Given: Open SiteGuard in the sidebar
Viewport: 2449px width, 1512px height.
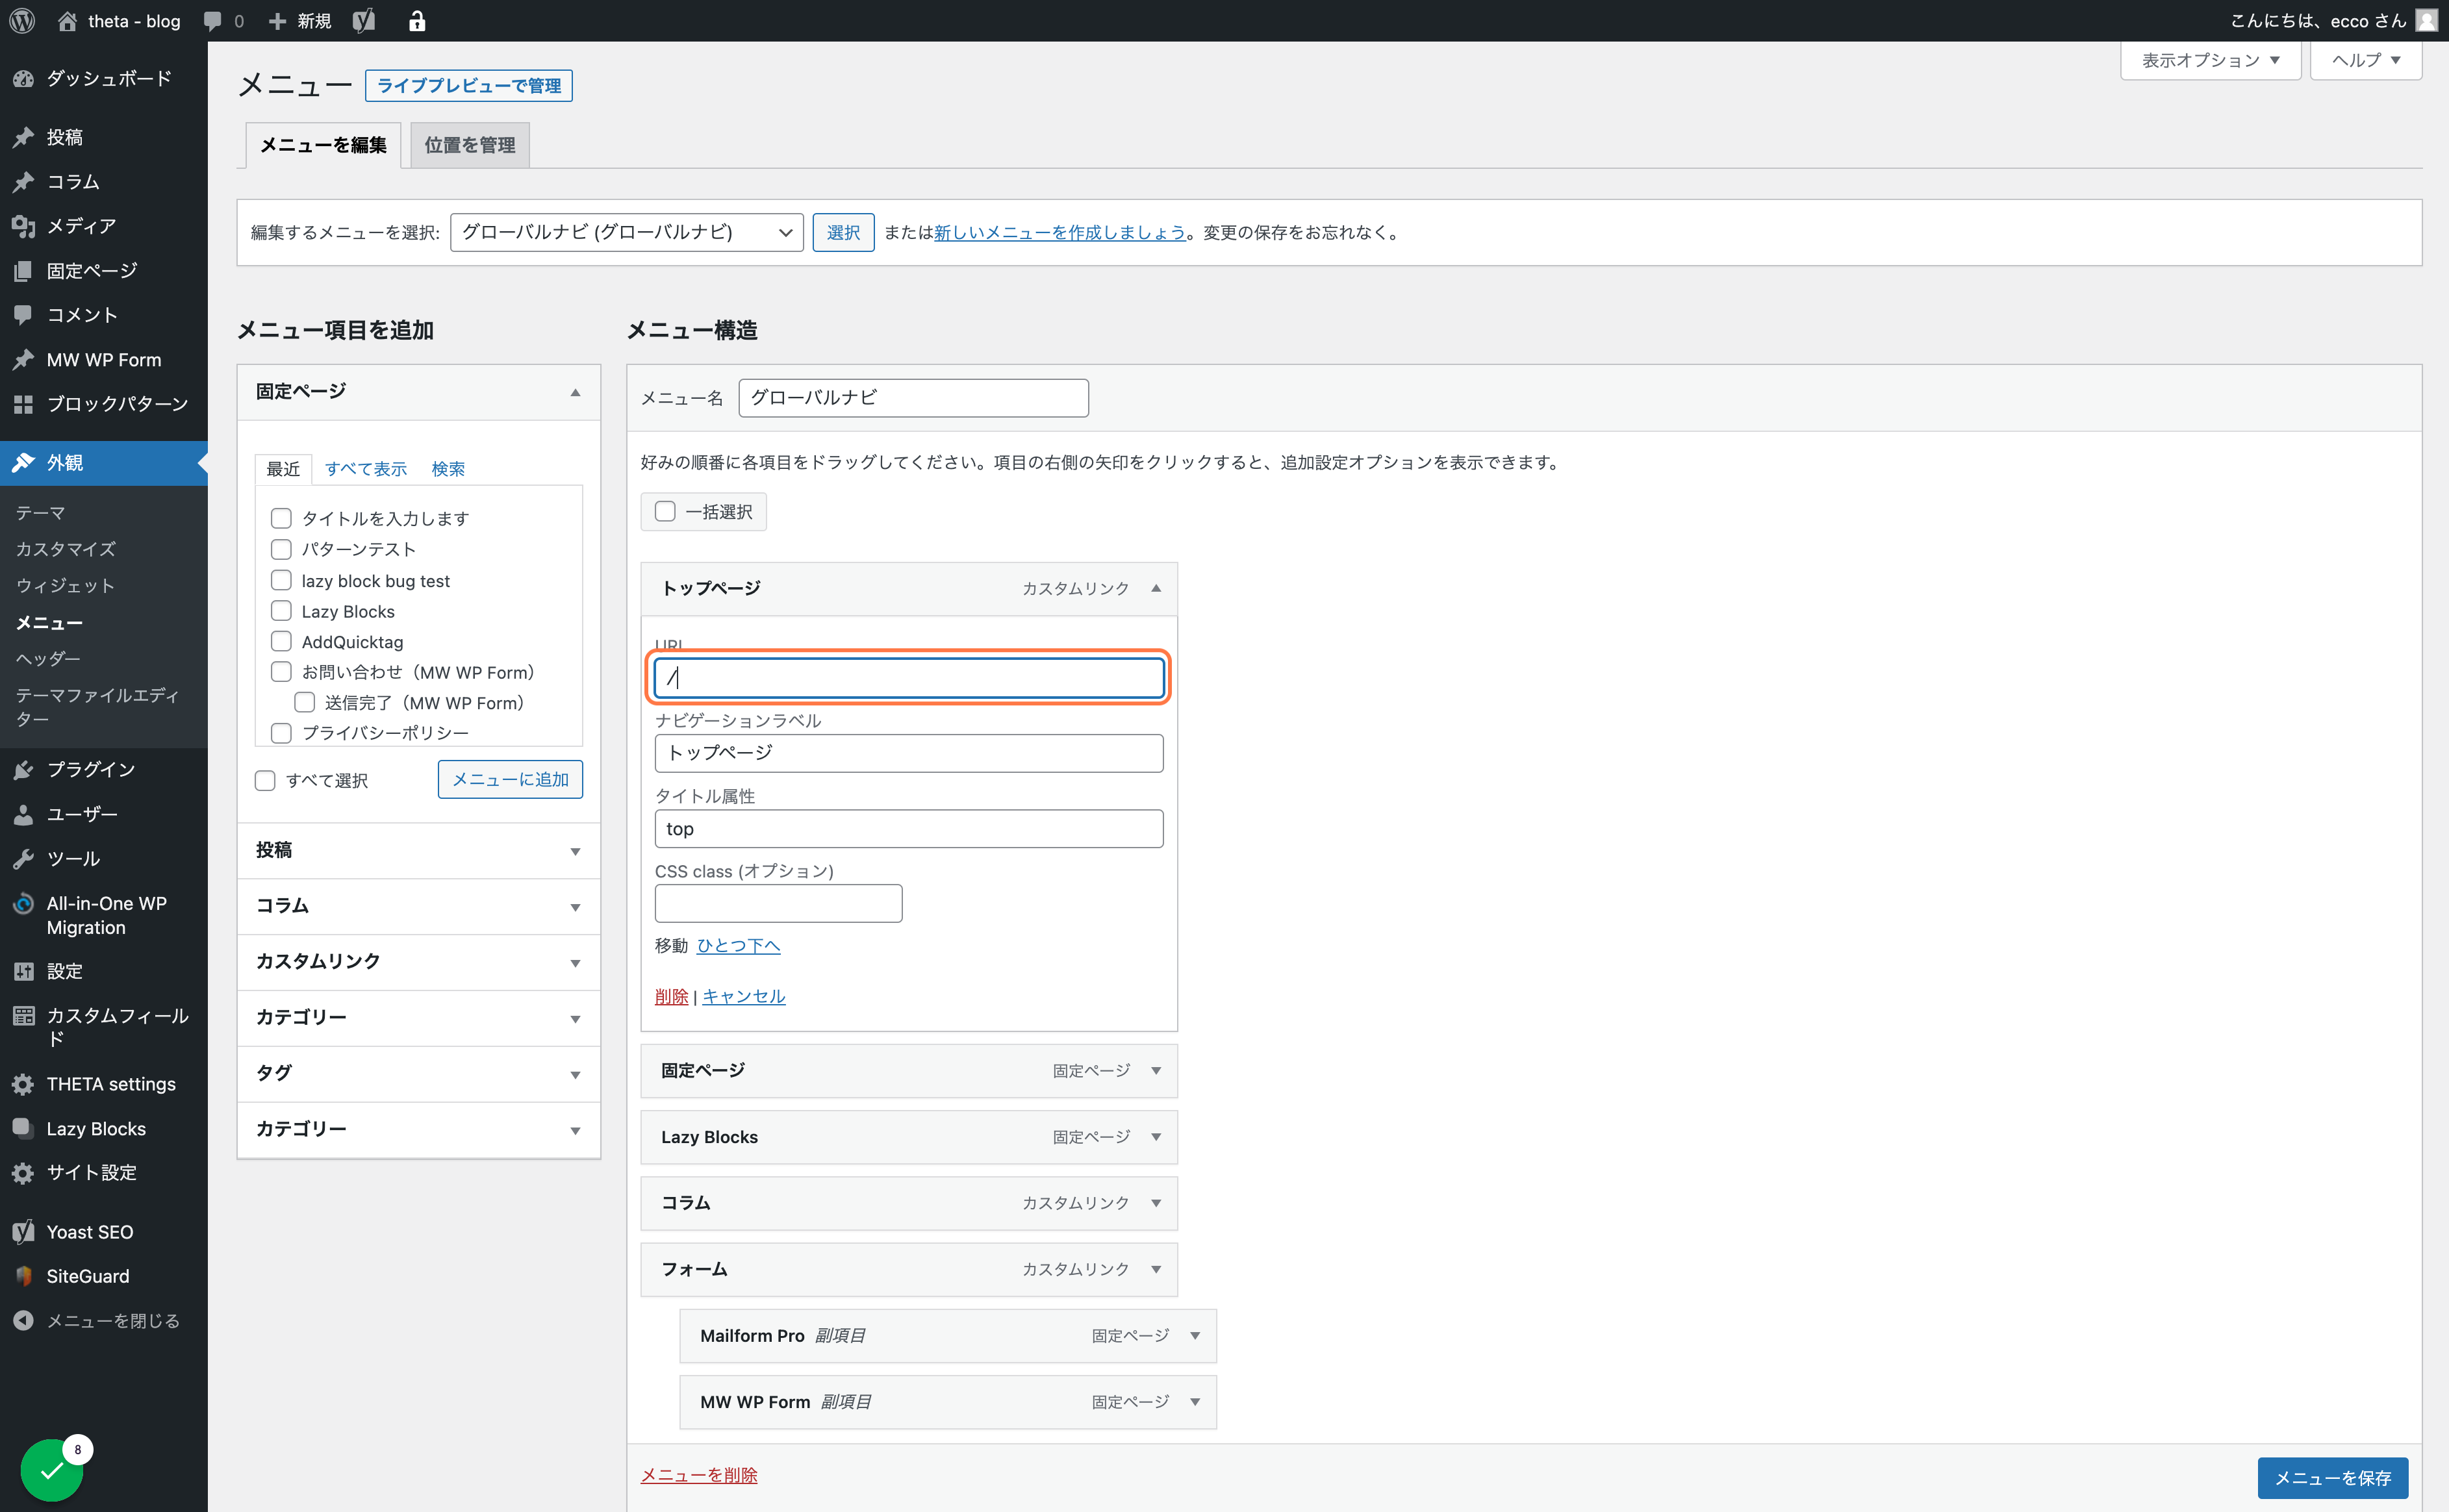Looking at the screenshot, I should tap(104, 1276).
